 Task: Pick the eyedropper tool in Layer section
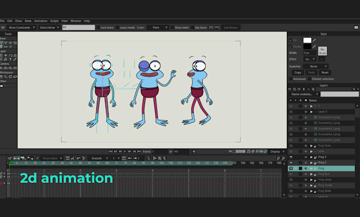click(15, 59)
